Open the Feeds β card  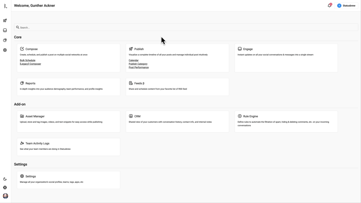pos(177,87)
